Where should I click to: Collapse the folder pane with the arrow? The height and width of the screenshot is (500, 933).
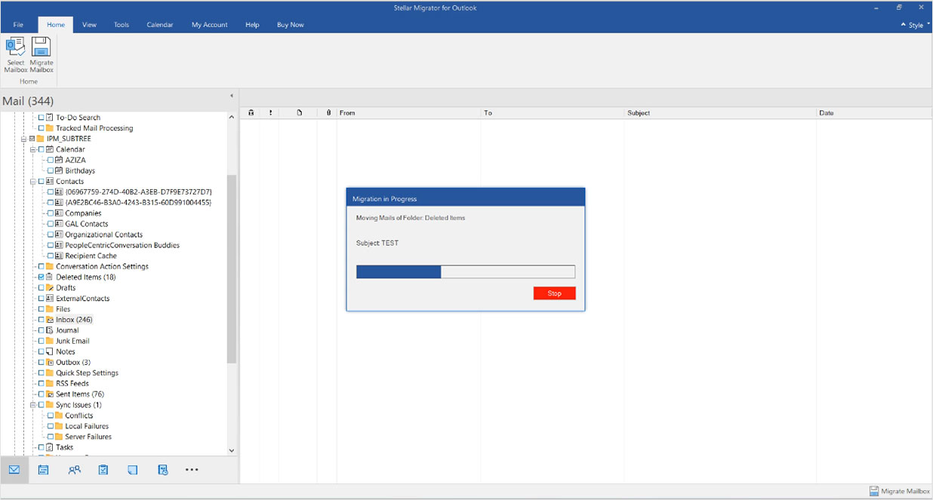(x=232, y=96)
